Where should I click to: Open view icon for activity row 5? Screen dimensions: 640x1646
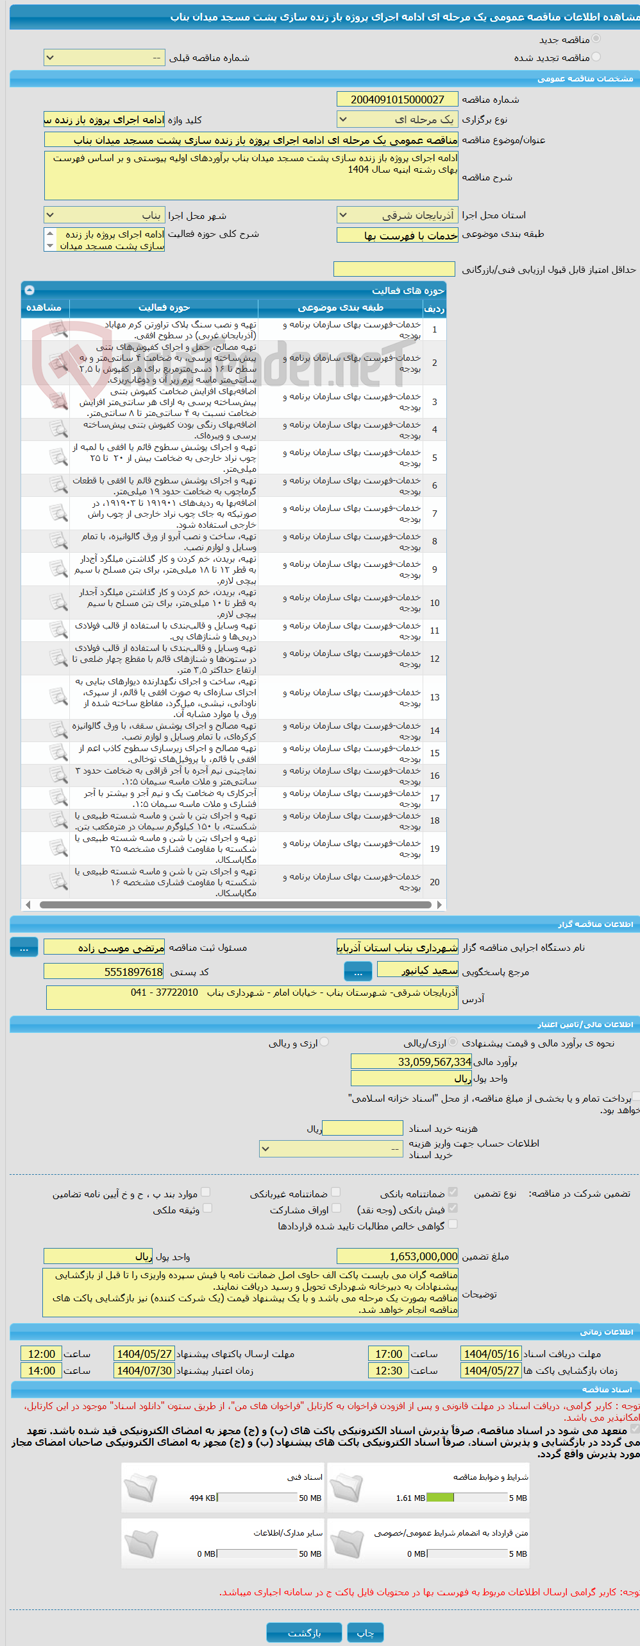point(58,458)
